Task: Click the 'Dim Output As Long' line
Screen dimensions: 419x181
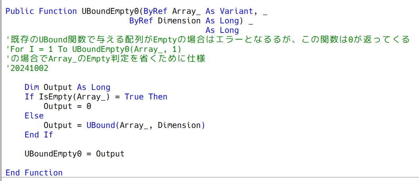Action: pos(67,87)
